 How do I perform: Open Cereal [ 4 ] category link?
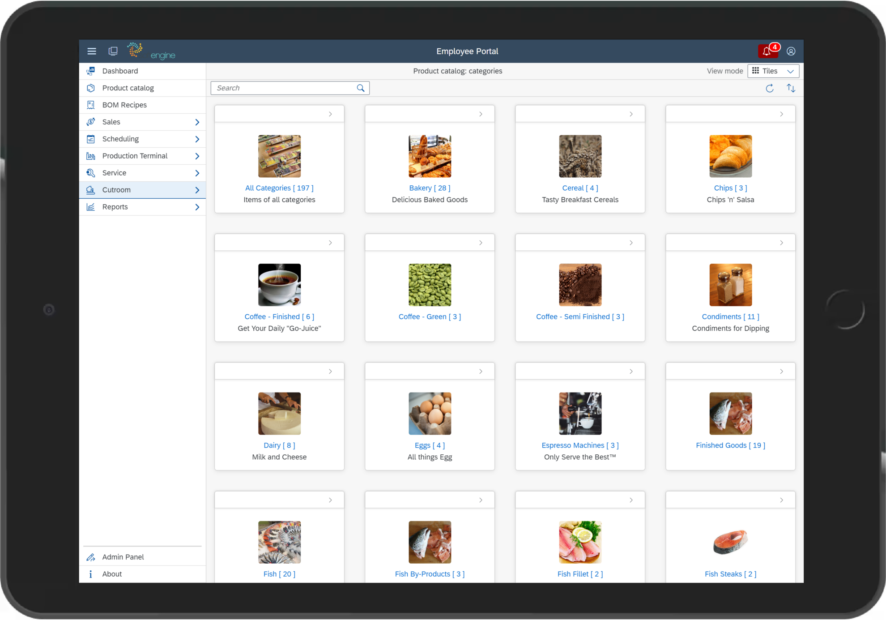[x=580, y=188]
